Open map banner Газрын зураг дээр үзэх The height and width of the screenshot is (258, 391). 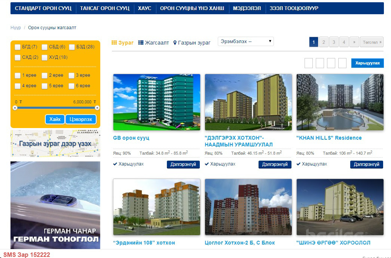coord(55,144)
